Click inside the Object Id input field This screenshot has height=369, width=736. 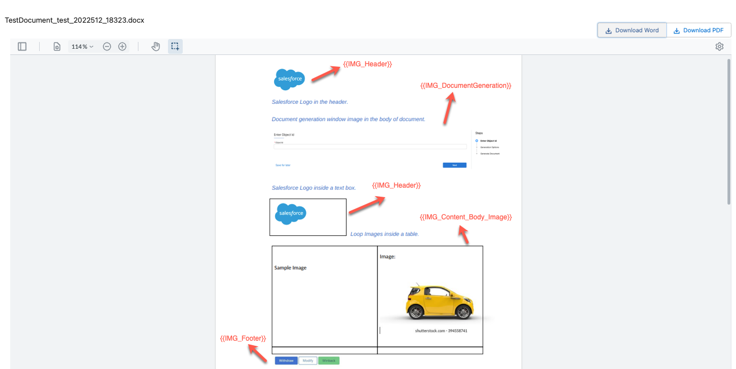coord(369,146)
